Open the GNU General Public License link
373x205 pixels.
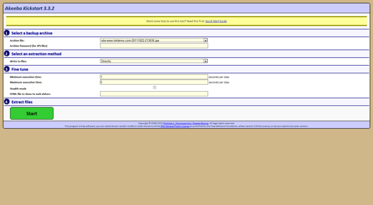click(175, 126)
